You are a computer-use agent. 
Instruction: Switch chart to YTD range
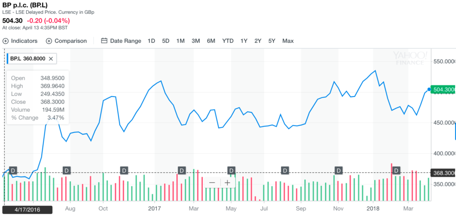click(x=228, y=41)
